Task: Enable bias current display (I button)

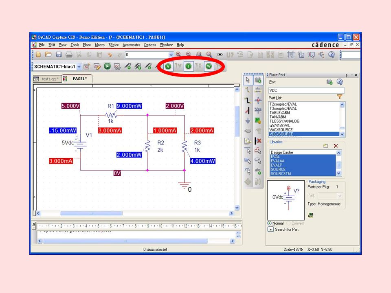Action: (189, 66)
